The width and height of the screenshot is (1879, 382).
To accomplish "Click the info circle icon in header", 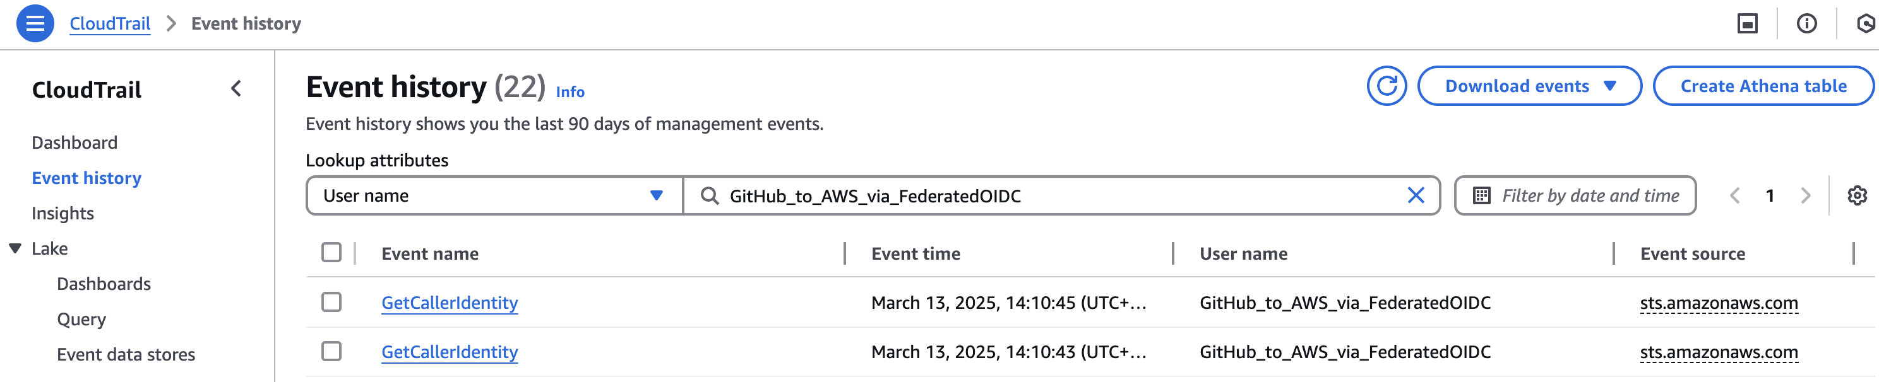I will pyautogui.click(x=1806, y=24).
